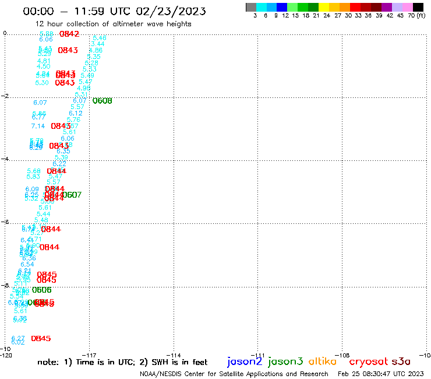Click the green '0608' time label

[x=103, y=101]
